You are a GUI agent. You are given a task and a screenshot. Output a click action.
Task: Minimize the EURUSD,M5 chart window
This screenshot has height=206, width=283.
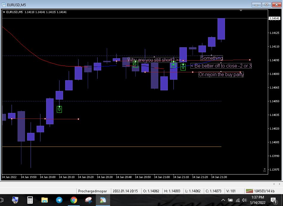coord(257,5)
